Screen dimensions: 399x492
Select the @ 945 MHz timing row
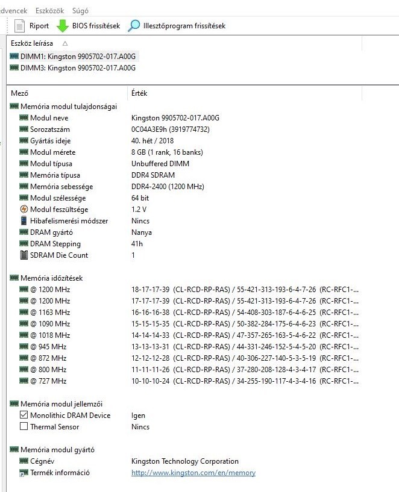coord(48,347)
